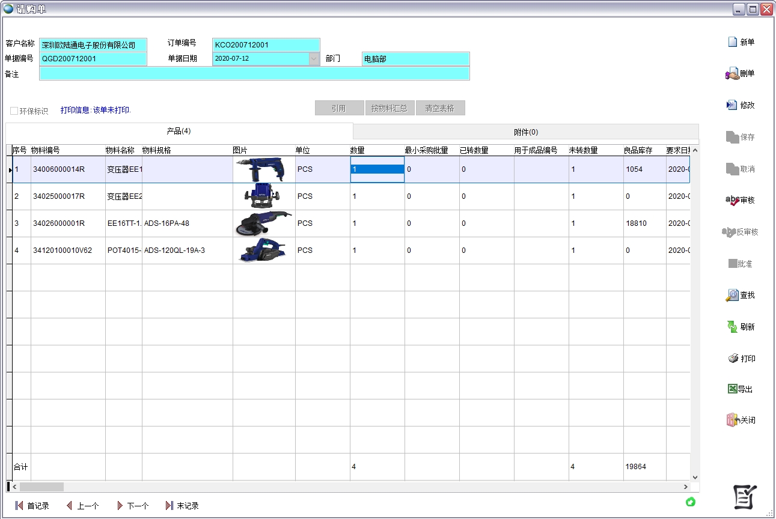This screenshot has height=519, width=776.
Task: Export to Excel via 导出 icon
Action: pos(732,389)
